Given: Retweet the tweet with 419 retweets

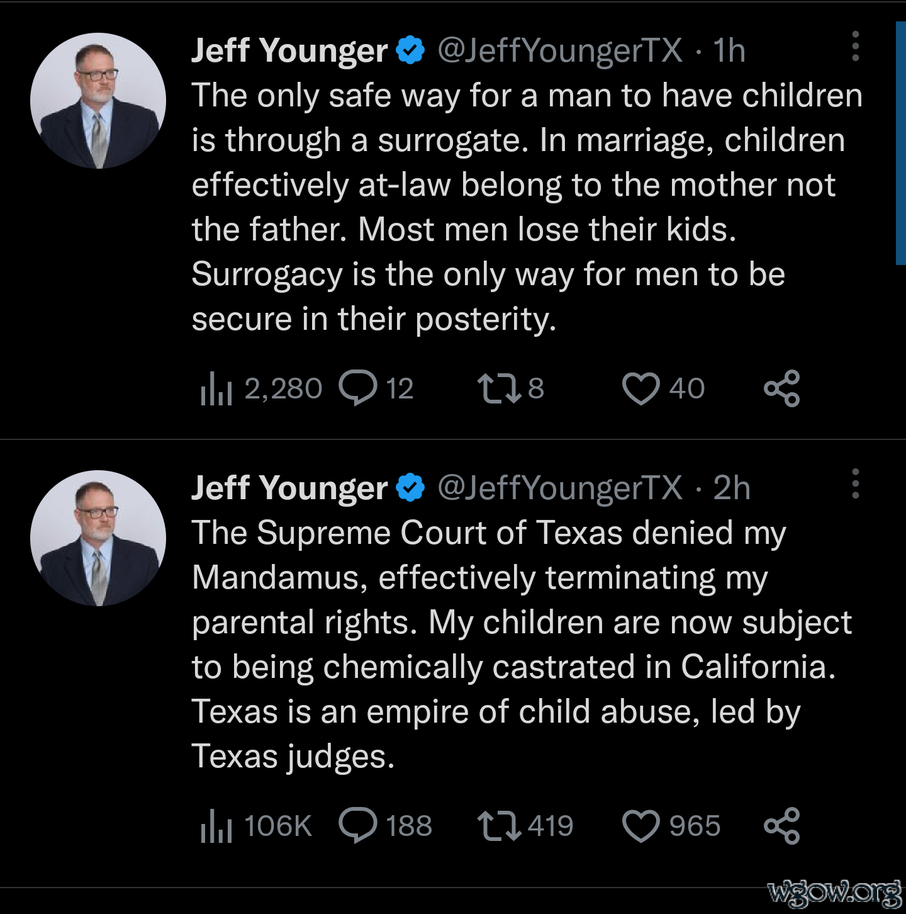Looking at the screenshot, I should [499, 825].
